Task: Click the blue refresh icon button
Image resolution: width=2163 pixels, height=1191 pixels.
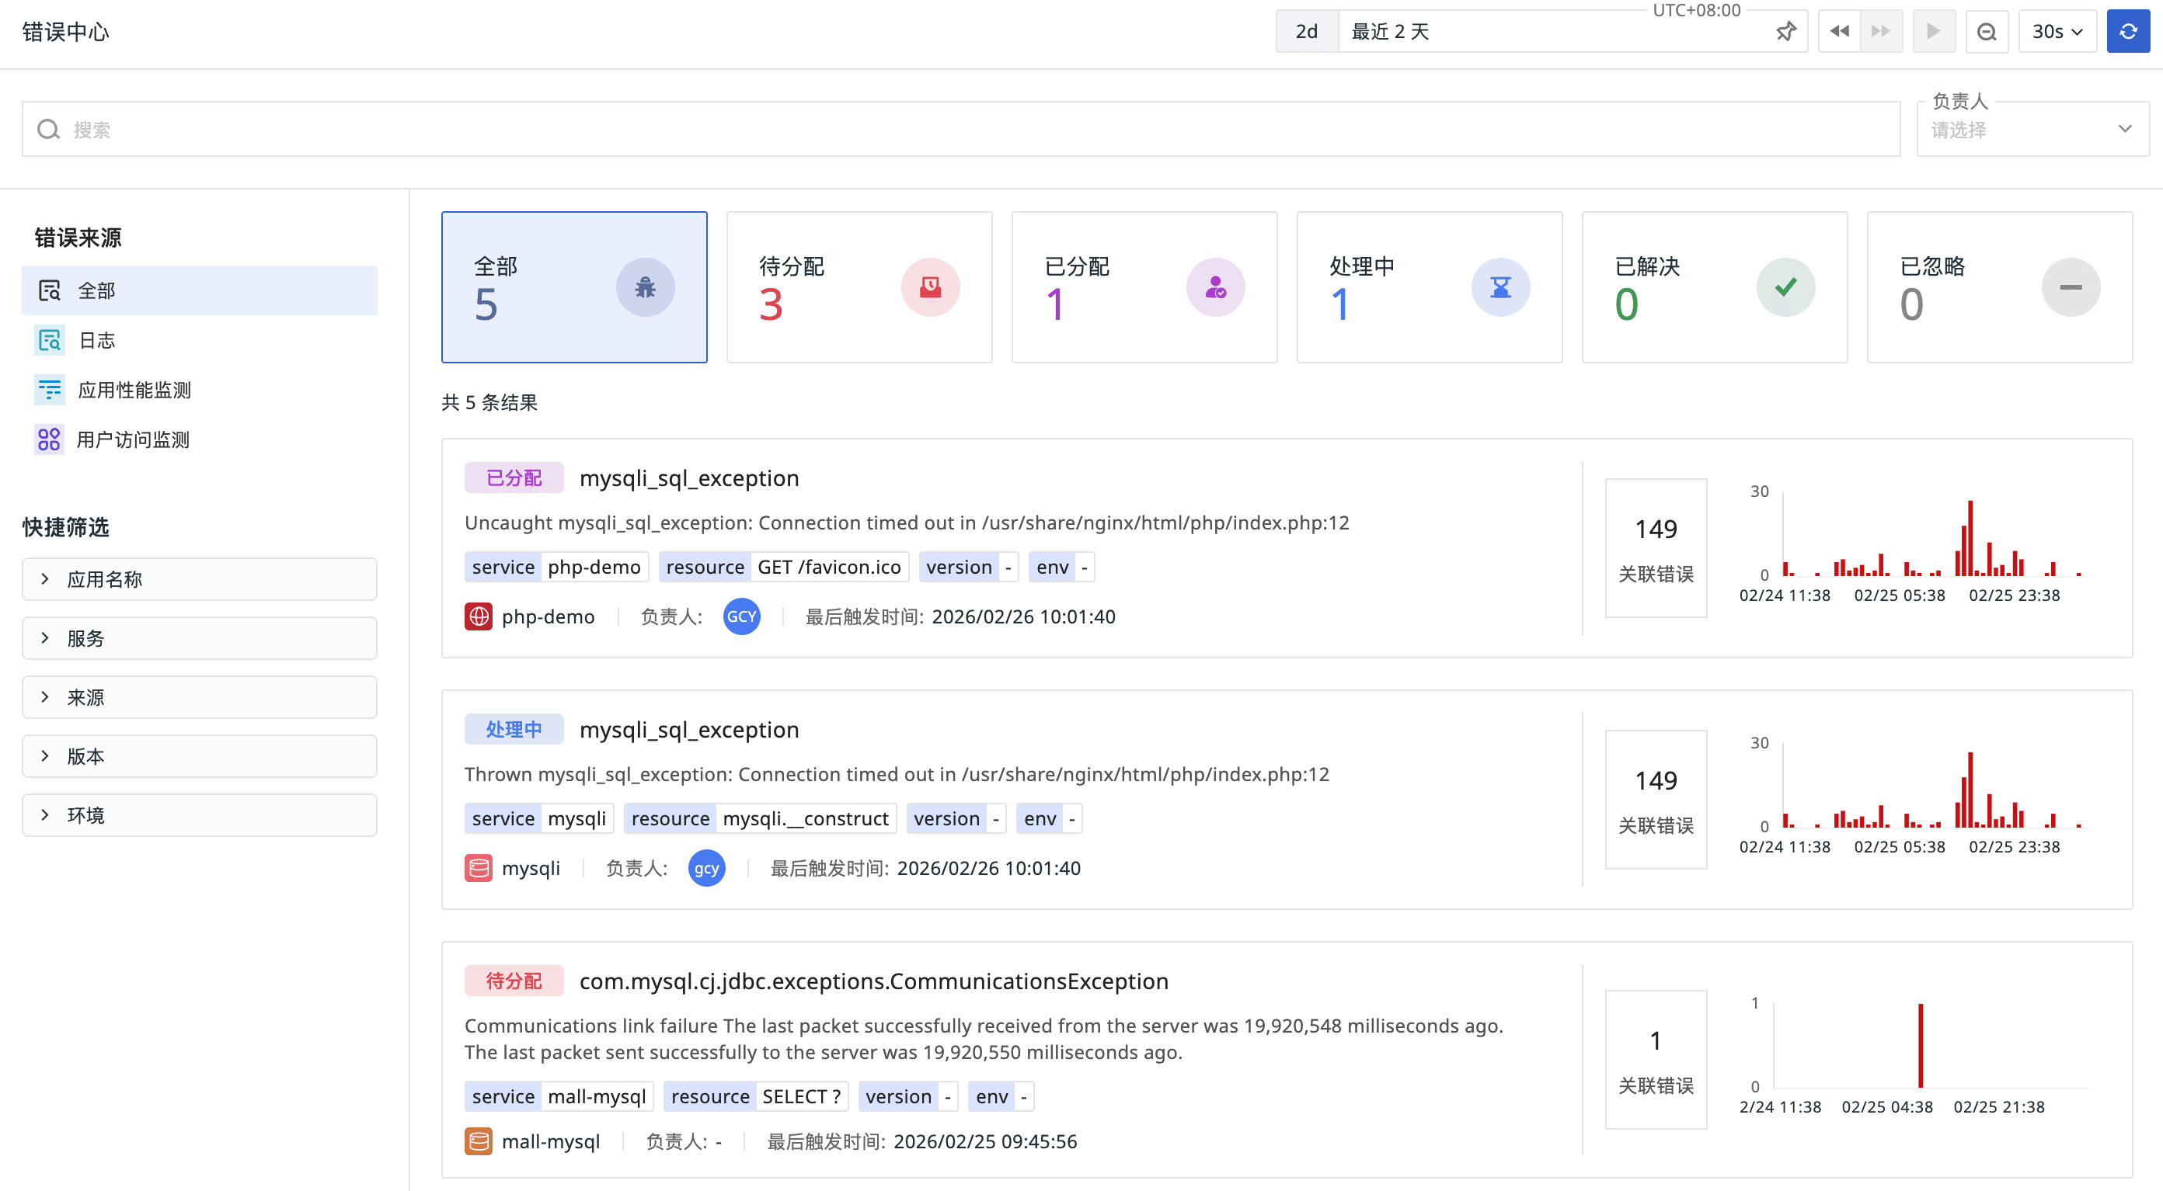Action: tap(2127, 32)
